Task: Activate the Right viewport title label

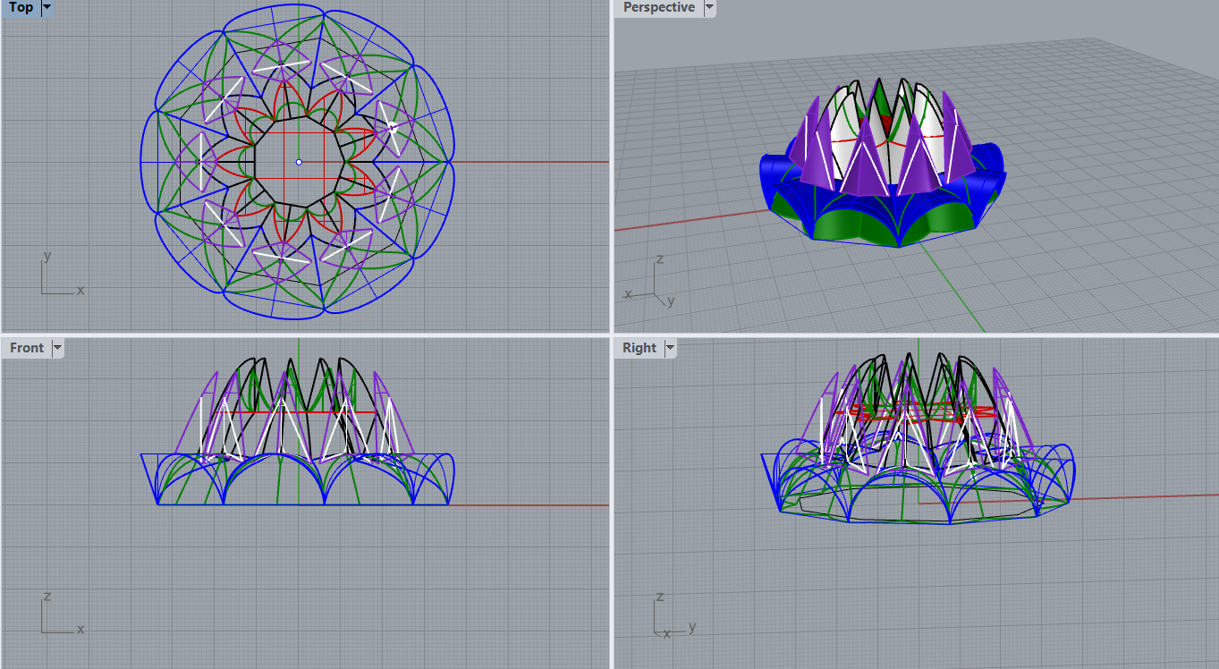Action: (x=639, y=348)
